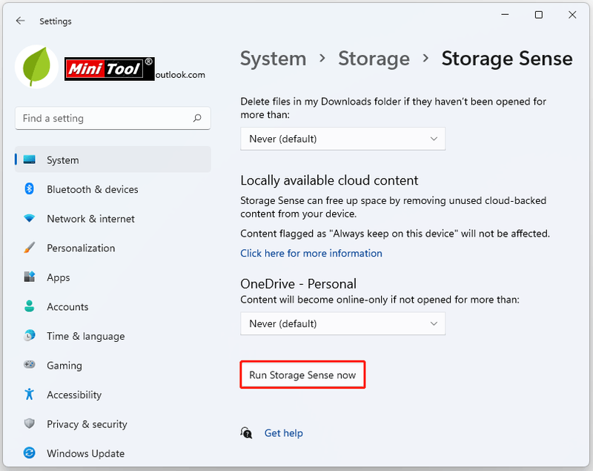Screen dimensions: 593x471
Task: Click the Locally available cloud content heading
Action: click(x=329, y=180)
